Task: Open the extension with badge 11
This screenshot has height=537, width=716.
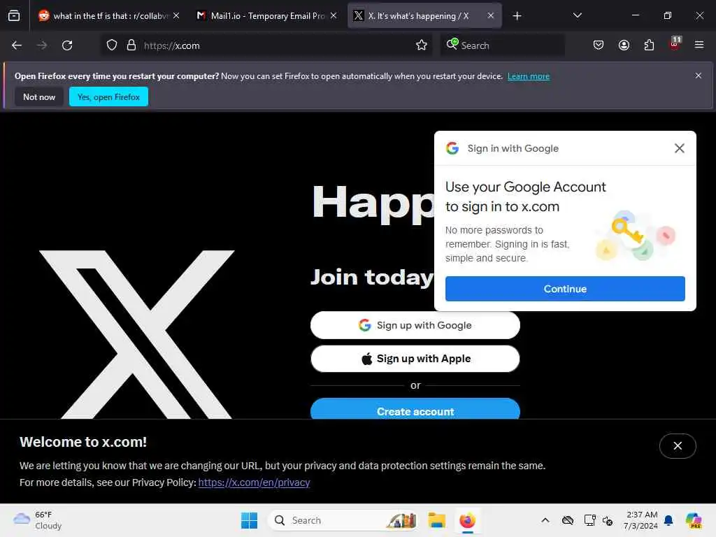Action: [675, 44]
